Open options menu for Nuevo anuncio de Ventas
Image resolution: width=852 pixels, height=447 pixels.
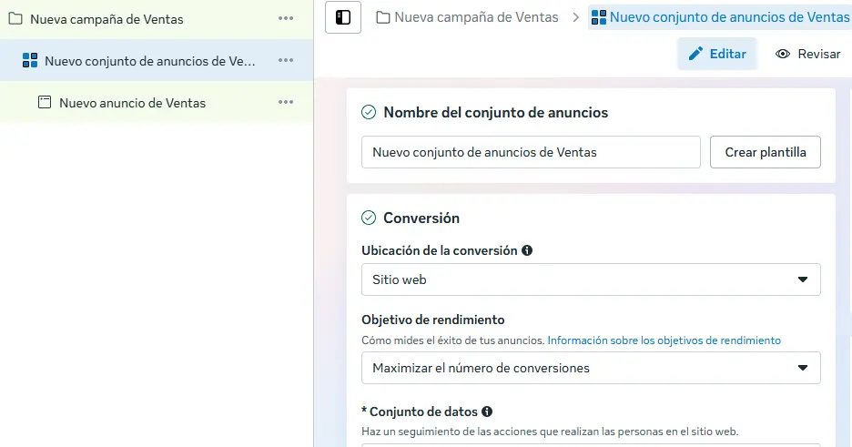point(286,103)
